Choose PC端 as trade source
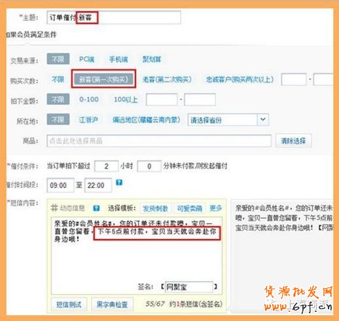This screenshot has height=321, width=339. click(x=86, y=59)
